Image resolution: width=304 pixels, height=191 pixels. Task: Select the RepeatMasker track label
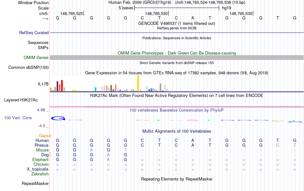tap(35, 183)
